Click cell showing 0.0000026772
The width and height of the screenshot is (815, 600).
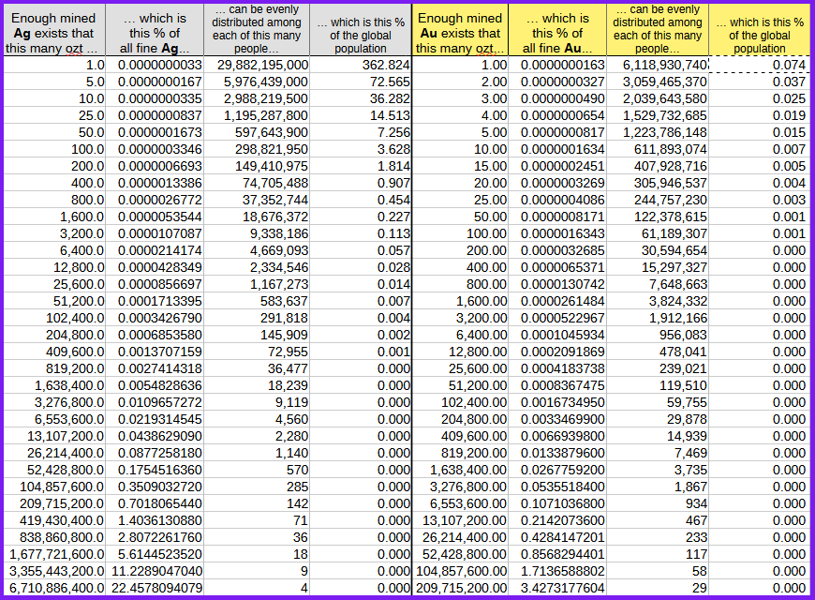[x=155, y=200]
